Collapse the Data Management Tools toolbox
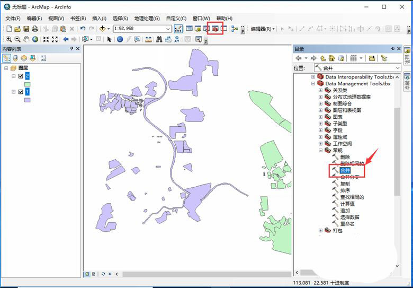The width and height of the screenshot is (413, 288). coord(313,84)
